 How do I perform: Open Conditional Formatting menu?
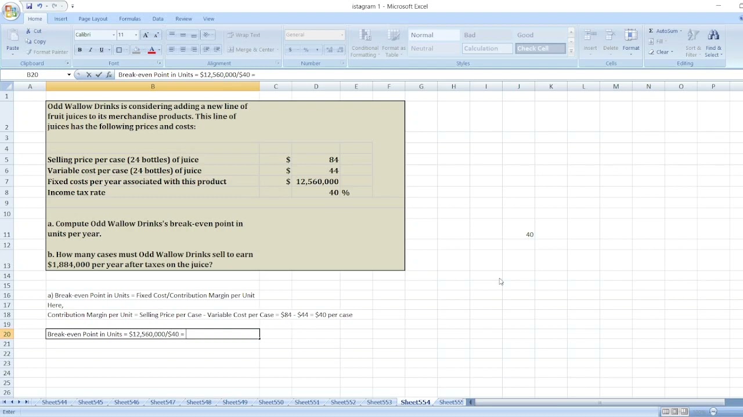click(x=365, y=43)
